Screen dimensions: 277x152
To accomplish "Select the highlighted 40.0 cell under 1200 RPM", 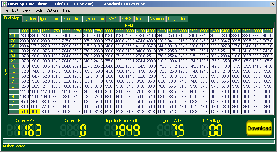I will [x=35, y=112].
